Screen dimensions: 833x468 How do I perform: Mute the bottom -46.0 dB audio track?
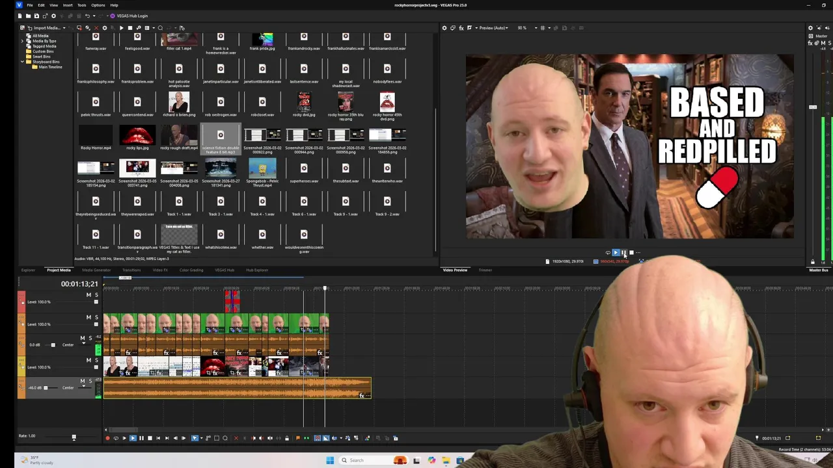click(82, 381)
